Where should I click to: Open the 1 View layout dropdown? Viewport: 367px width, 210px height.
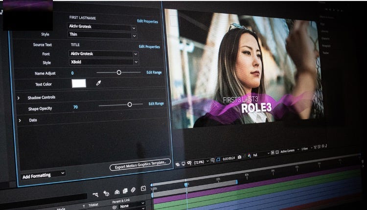[307, 148]
